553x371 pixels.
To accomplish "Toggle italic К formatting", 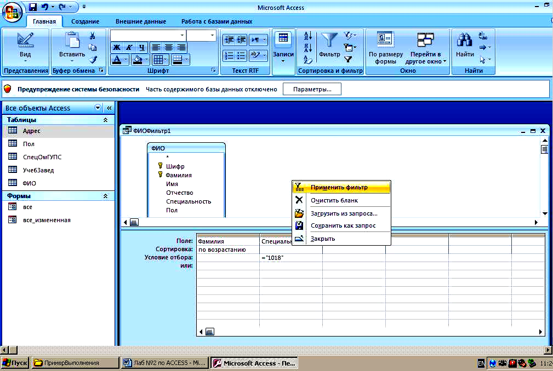I will 129,47.
